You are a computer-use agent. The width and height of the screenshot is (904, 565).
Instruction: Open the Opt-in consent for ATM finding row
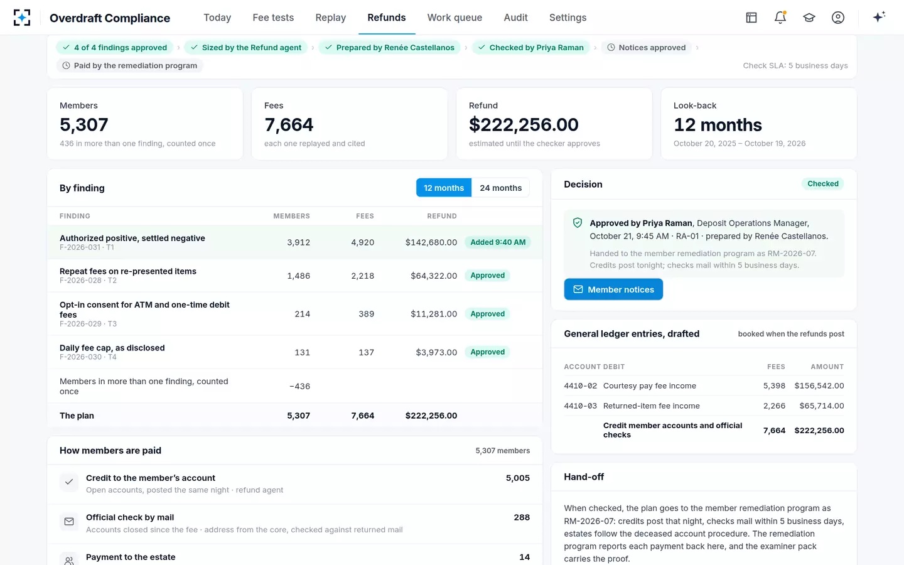click(294, 314)
